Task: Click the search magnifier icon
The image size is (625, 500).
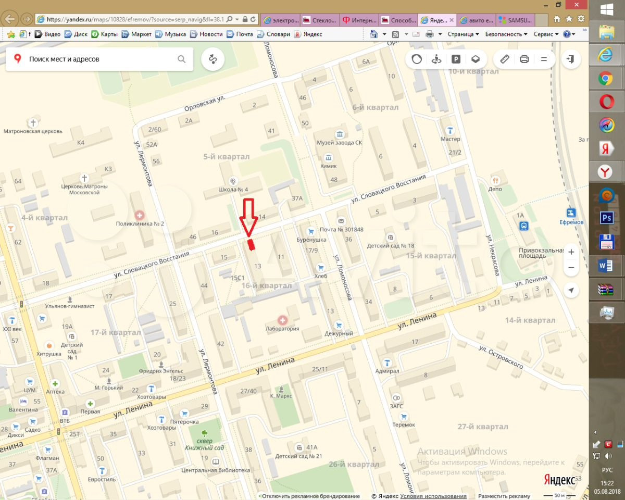Action: pyautogui.click(x=181, y=59)
